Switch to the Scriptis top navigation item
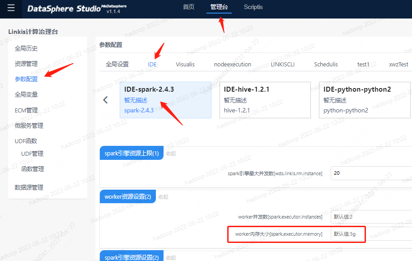Image resolution: width=412 pixels, height=261 pixels. [253, 7]
